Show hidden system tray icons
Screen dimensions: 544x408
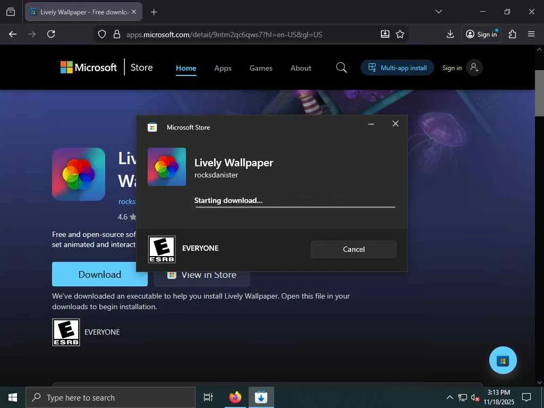449,397
